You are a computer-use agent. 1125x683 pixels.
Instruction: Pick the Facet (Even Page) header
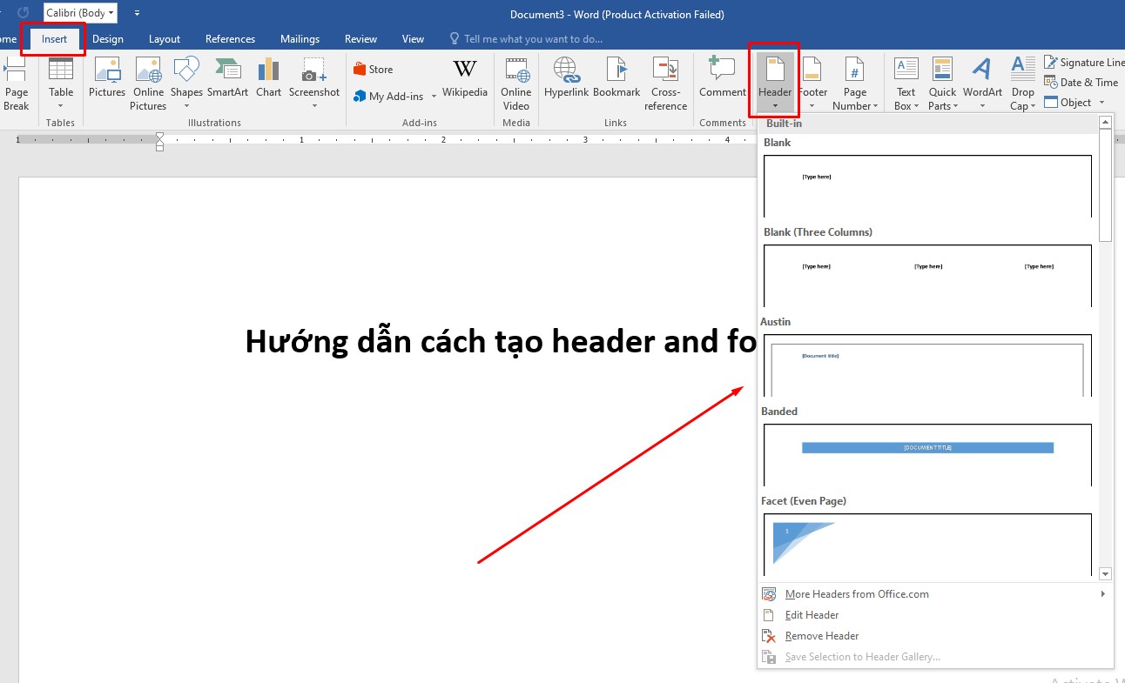coord(927,544)
